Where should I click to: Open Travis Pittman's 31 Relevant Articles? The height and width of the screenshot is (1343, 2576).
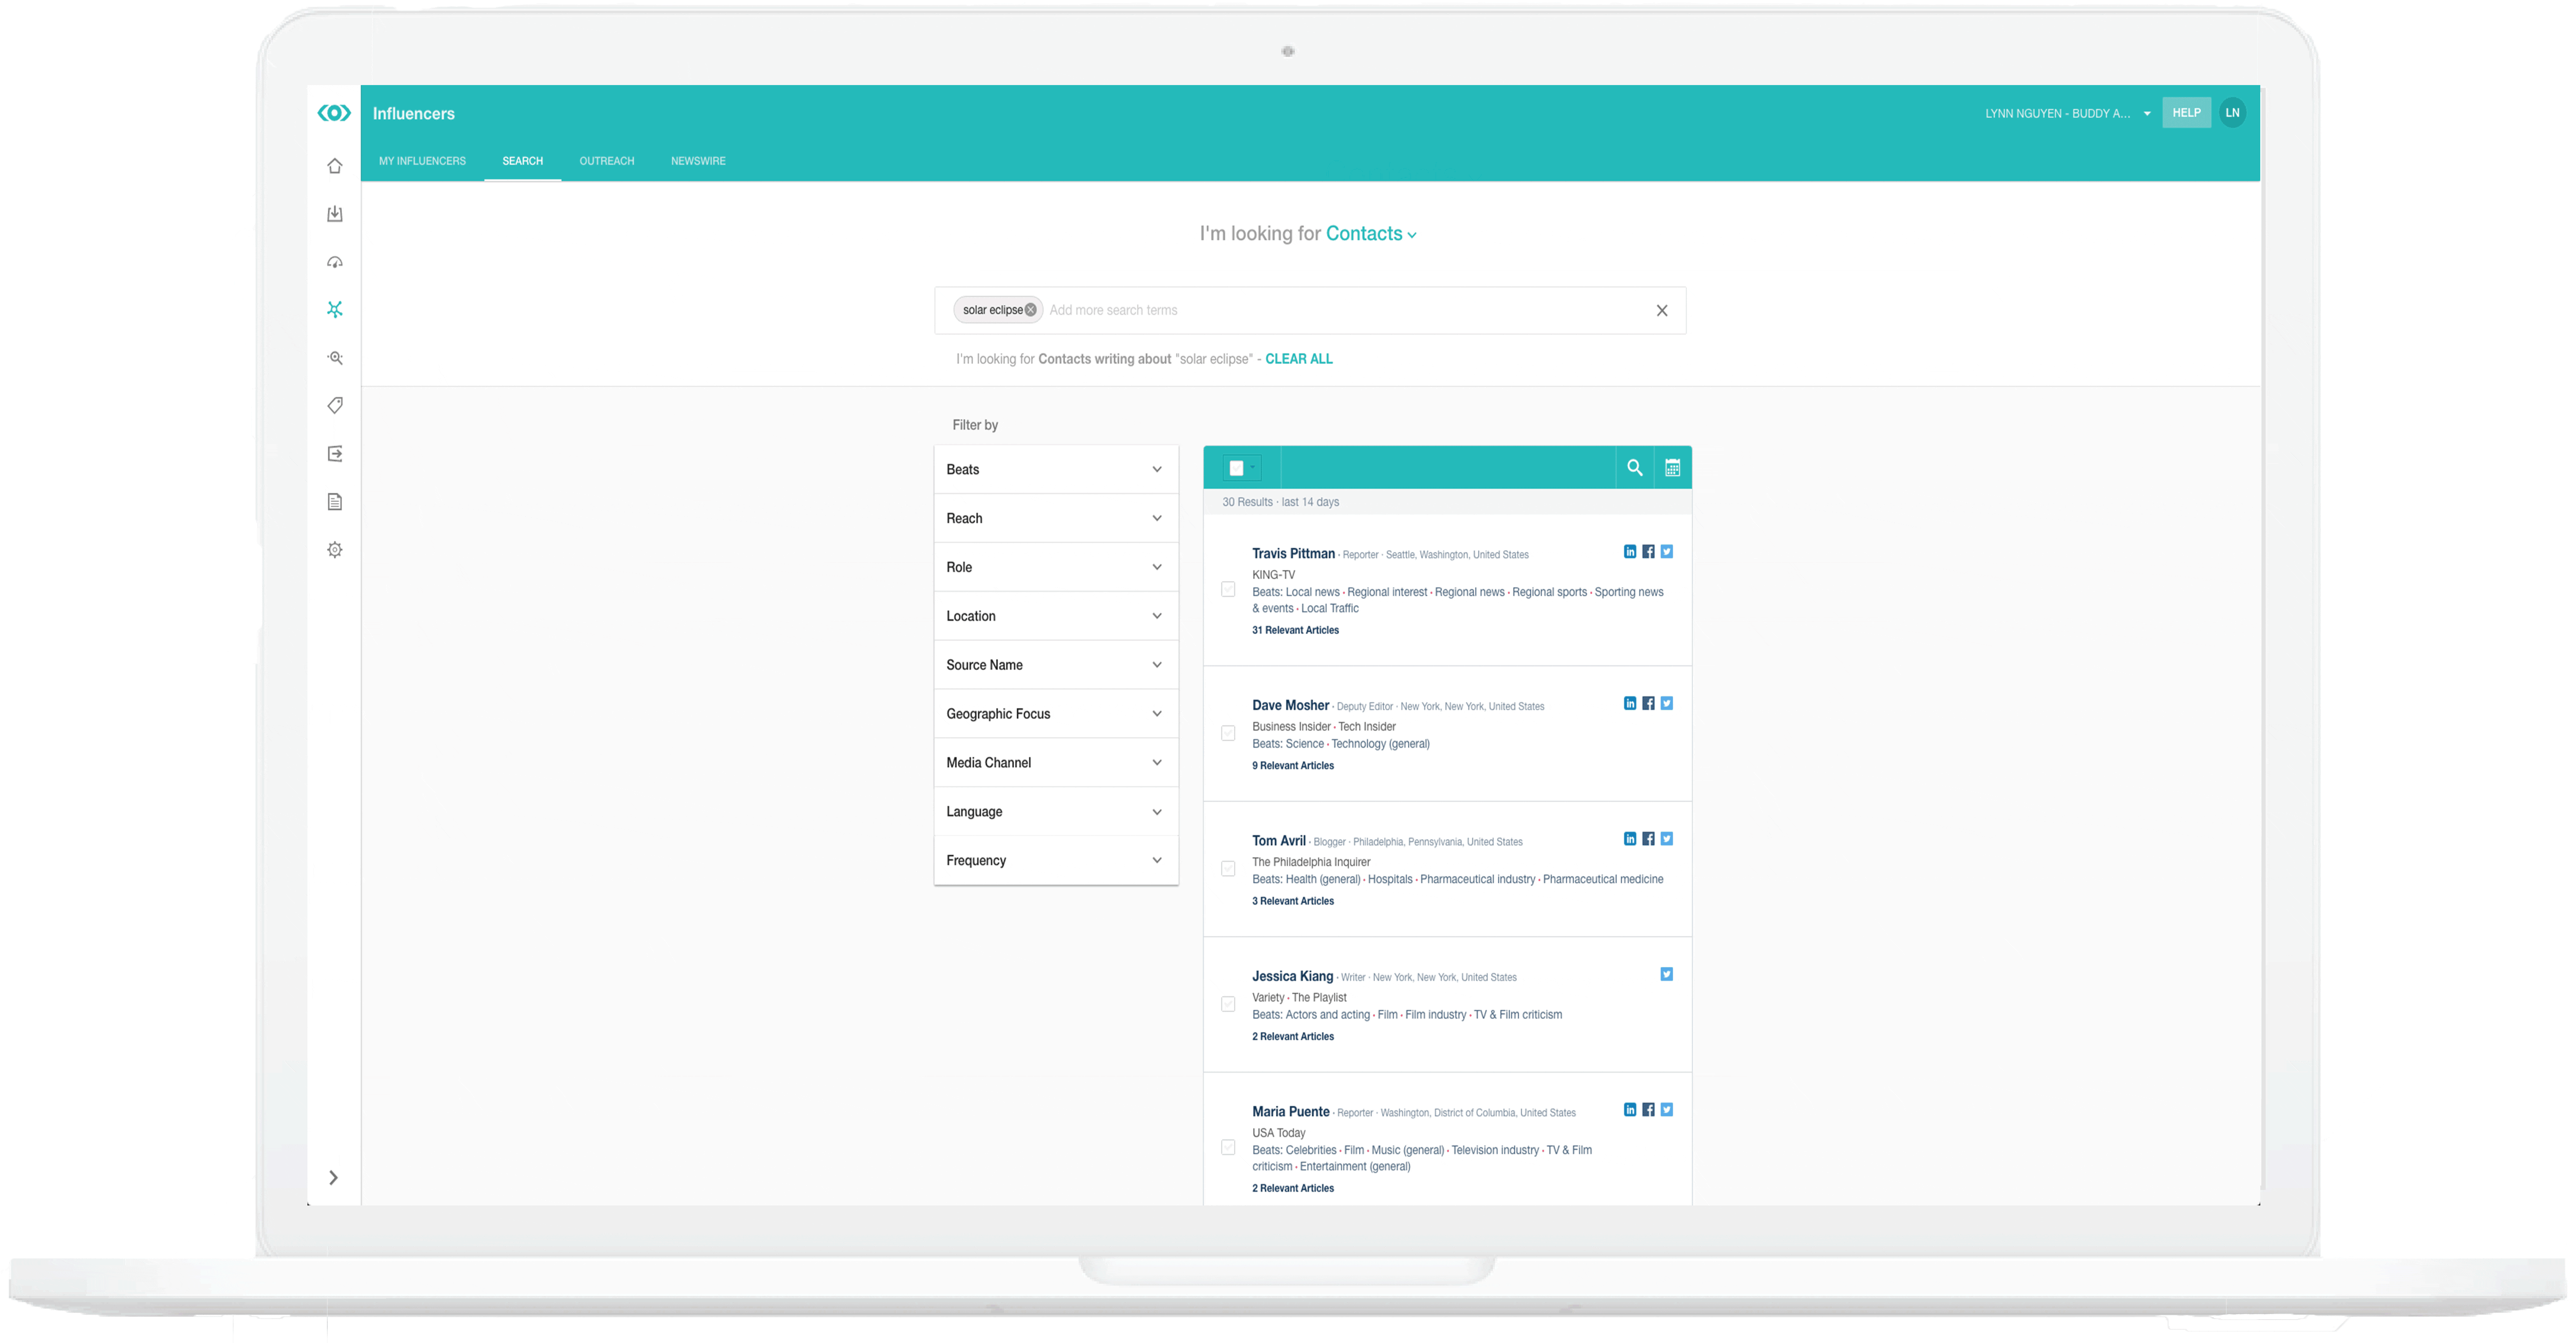(1295, 631)
